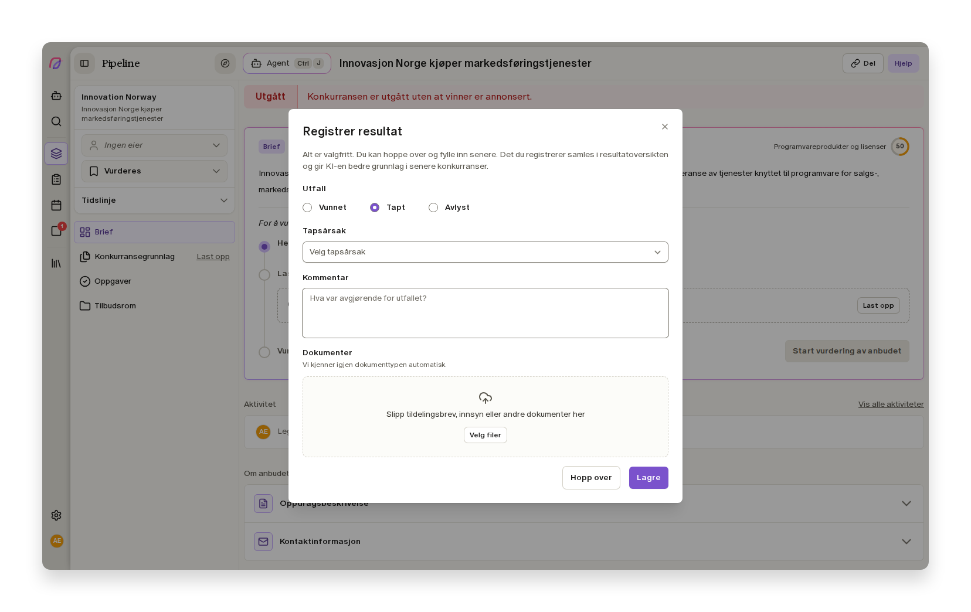This screenshot has width=971, height=612.
Task: Select the Pipeline layers icon in sidebar
Action: point(56,154)
